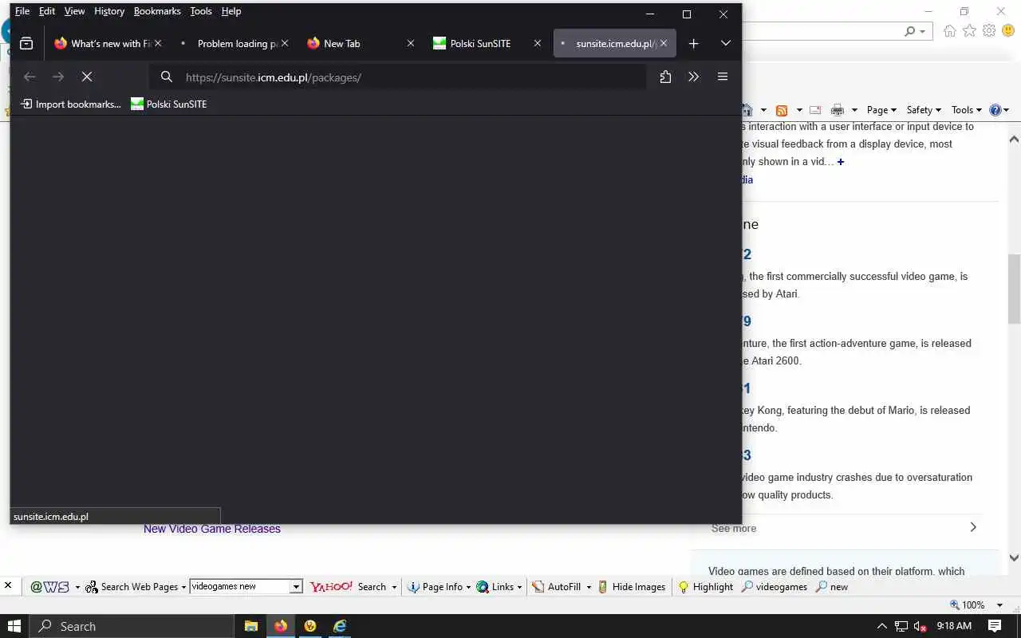This screenshot has width=1021, height=638.
Task: Click the Firefox address bar URL field
Action: pyautogui.click(x=399, y=77)
